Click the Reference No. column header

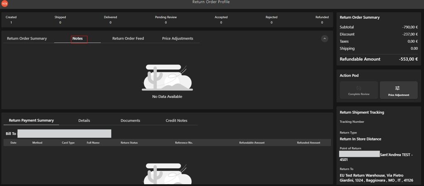click(184, 143)
